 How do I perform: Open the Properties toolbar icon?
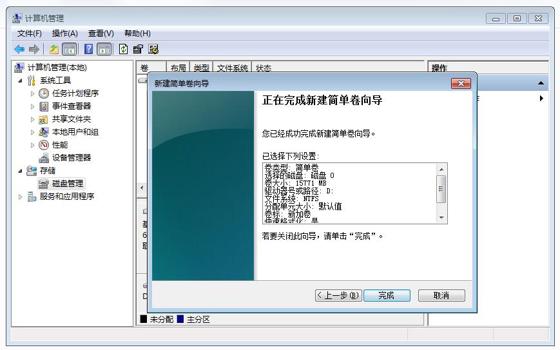[x=138, y=49]
